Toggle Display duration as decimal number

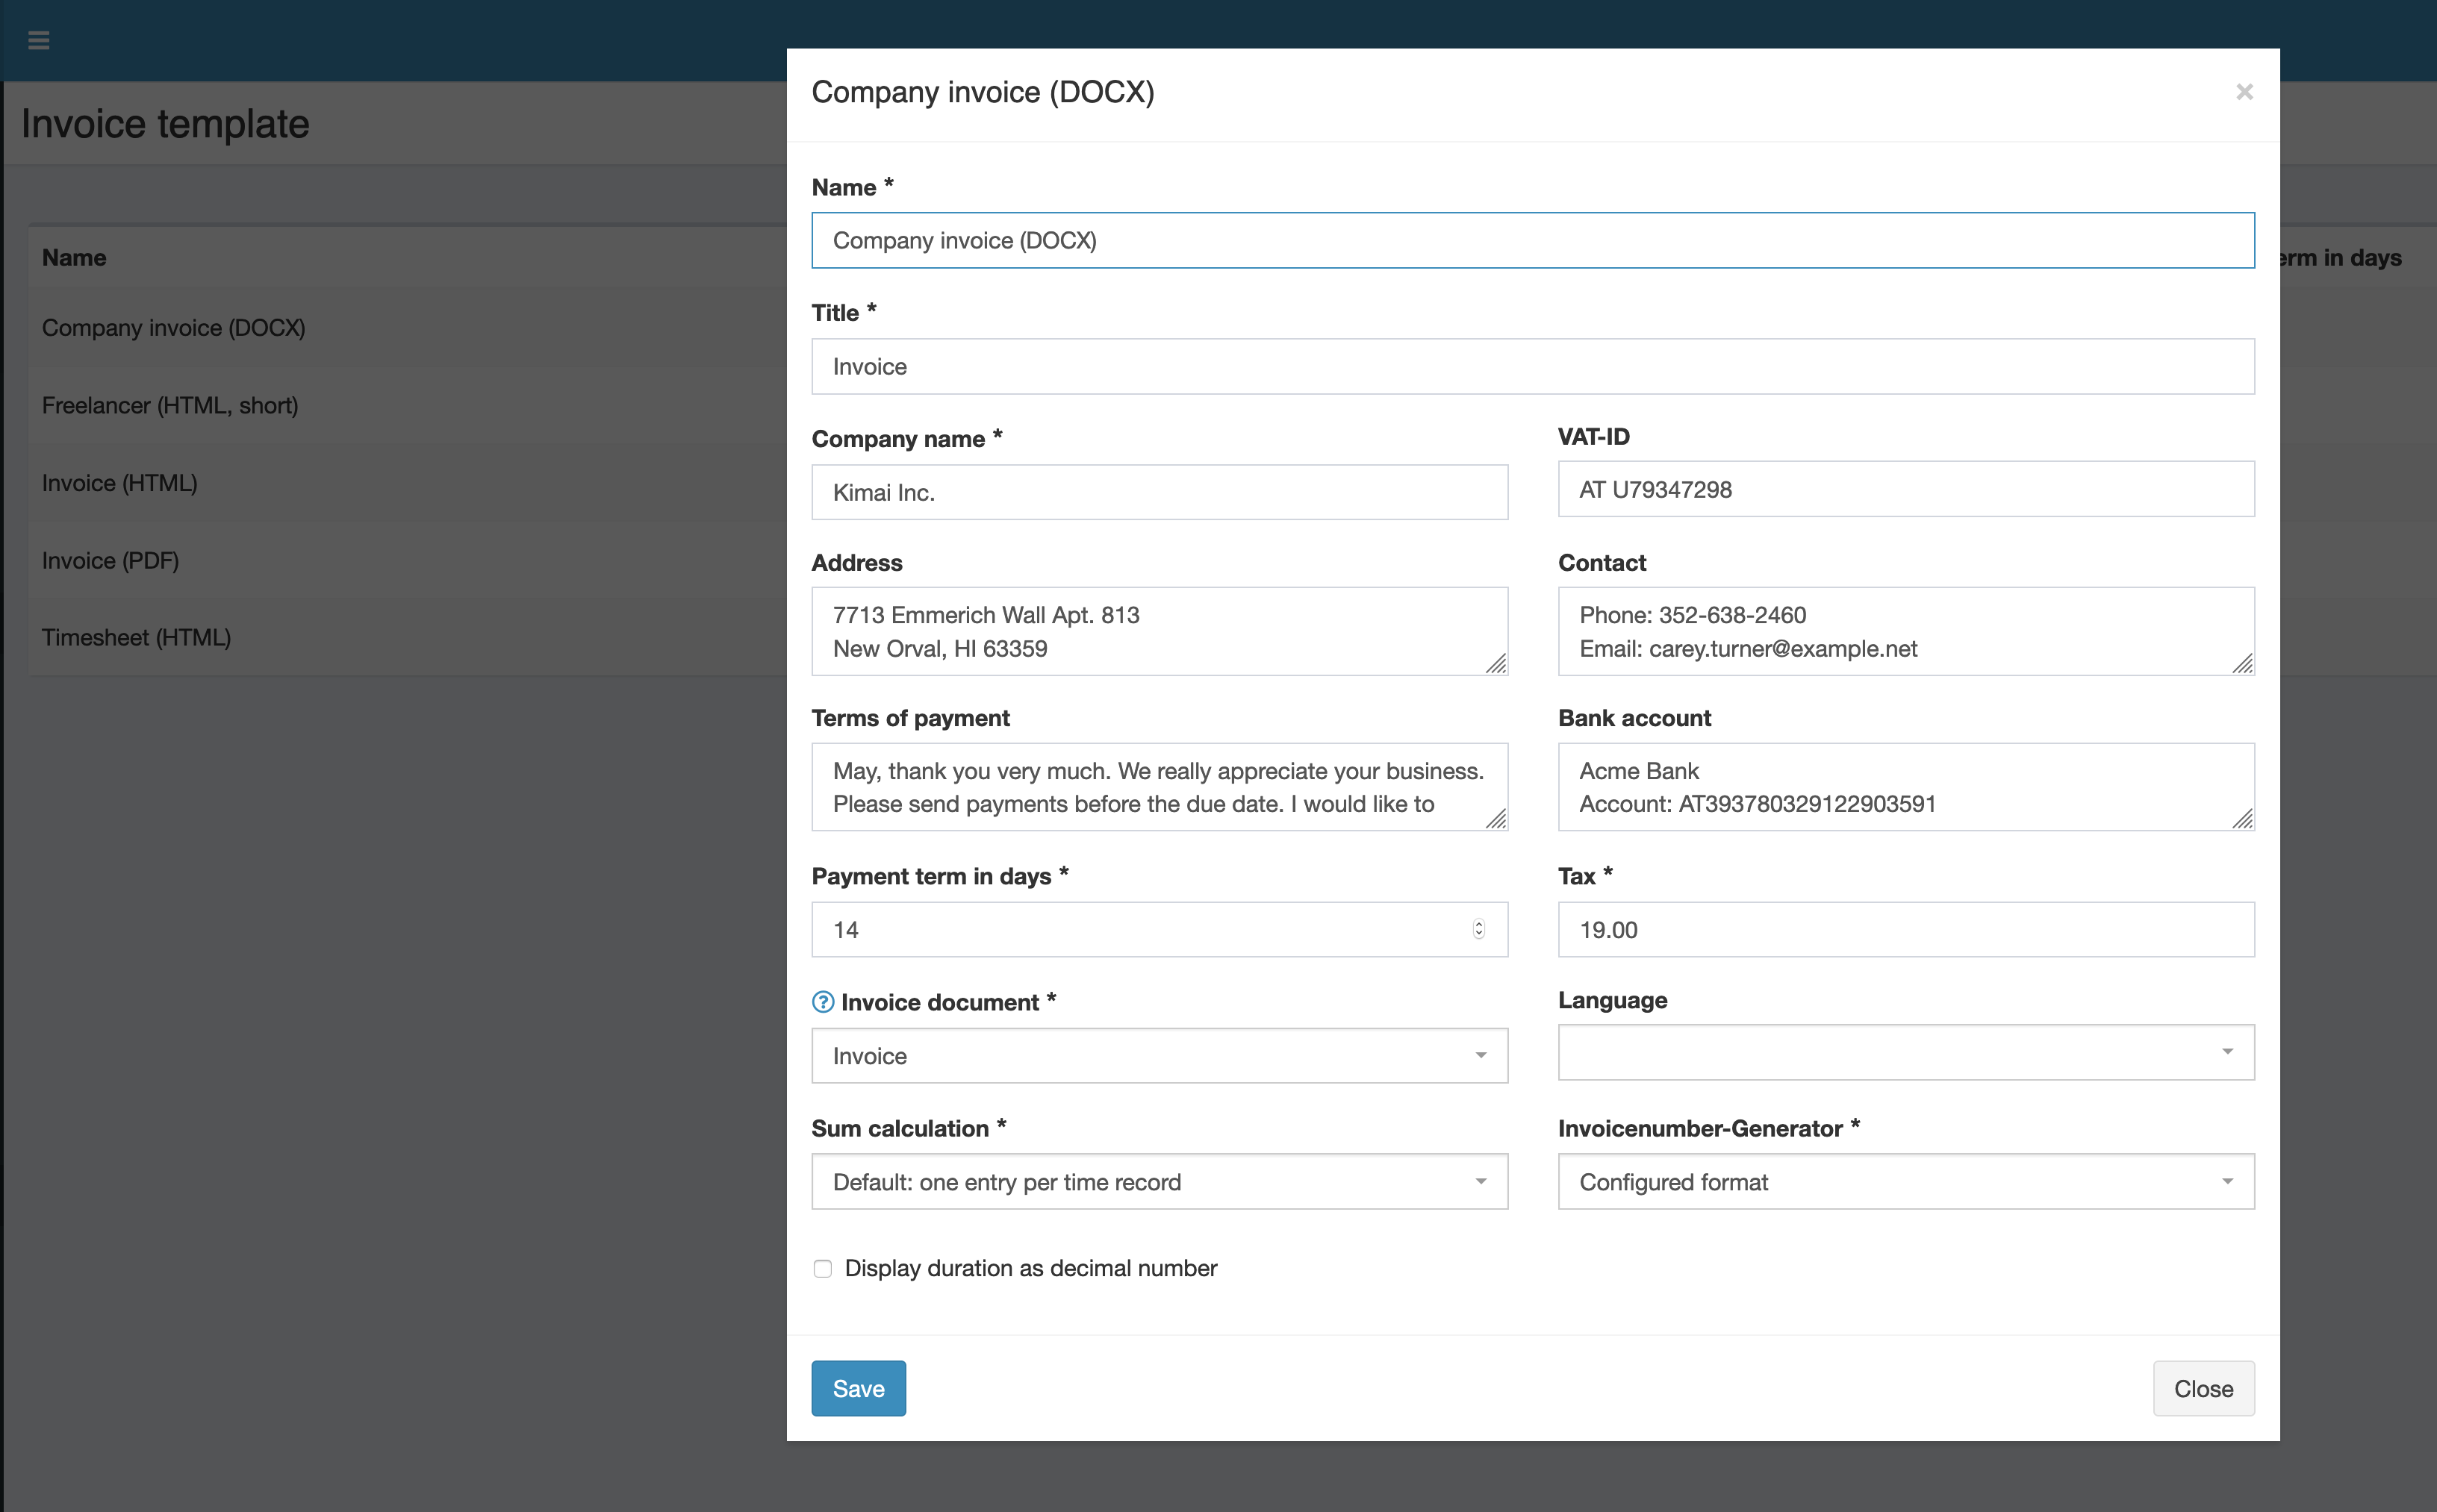pos(822,1268)
